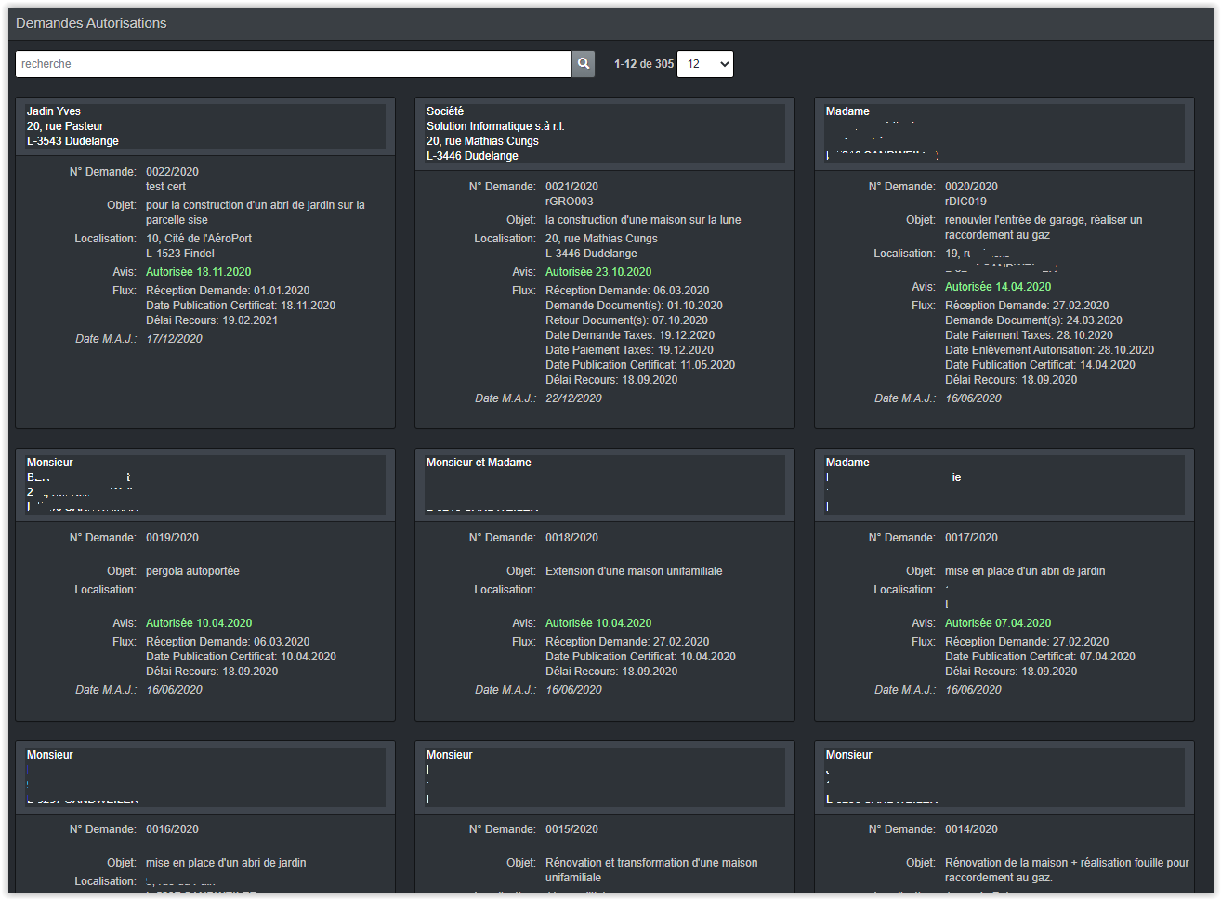The image size is (1221, 900).
Task: Click '10, Cité de l'AéroPort' location
Action: (199, 239)
